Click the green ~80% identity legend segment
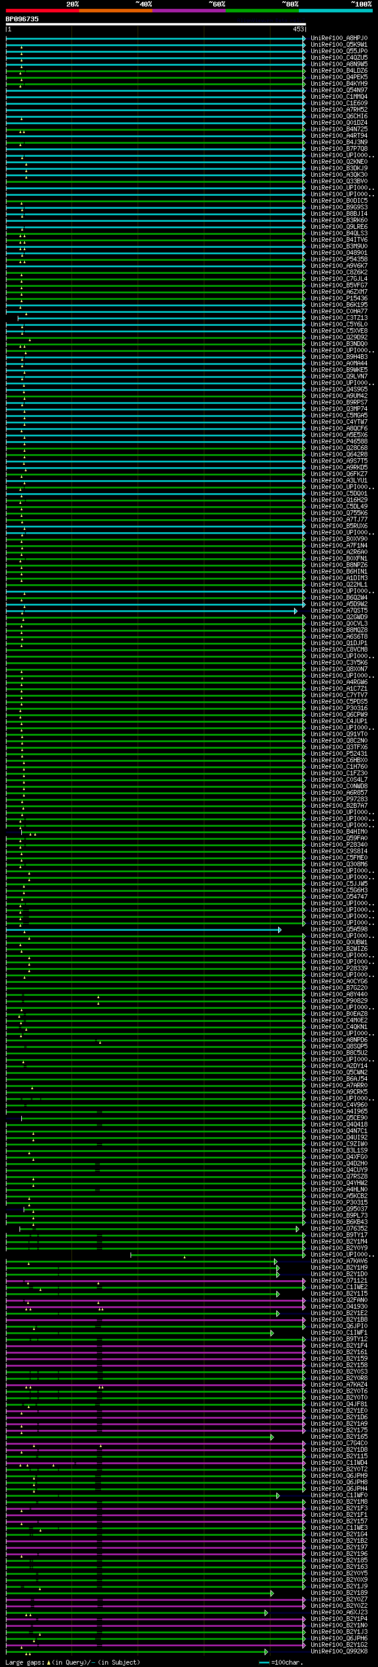 262,11
